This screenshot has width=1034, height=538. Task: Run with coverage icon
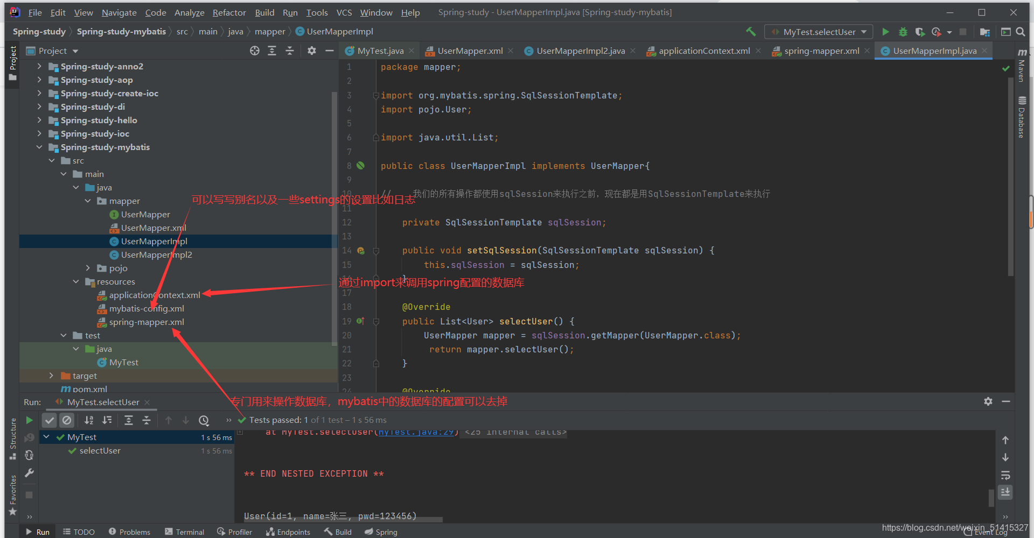click(x=920, y=32)
